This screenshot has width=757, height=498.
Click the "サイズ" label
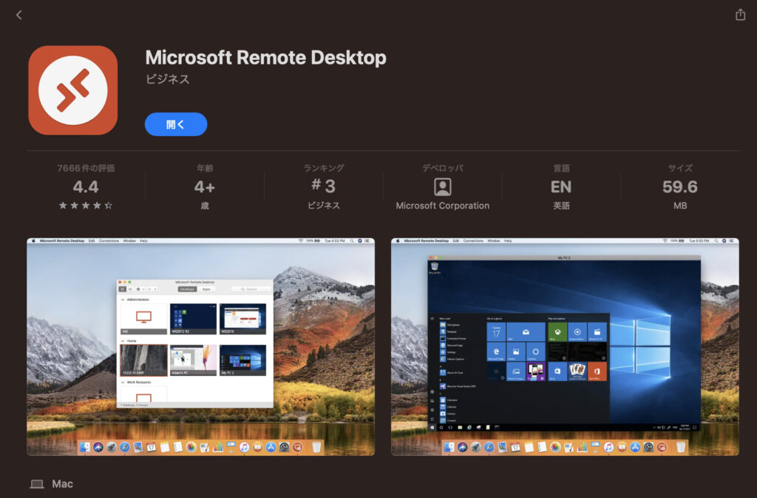(680, 168)
